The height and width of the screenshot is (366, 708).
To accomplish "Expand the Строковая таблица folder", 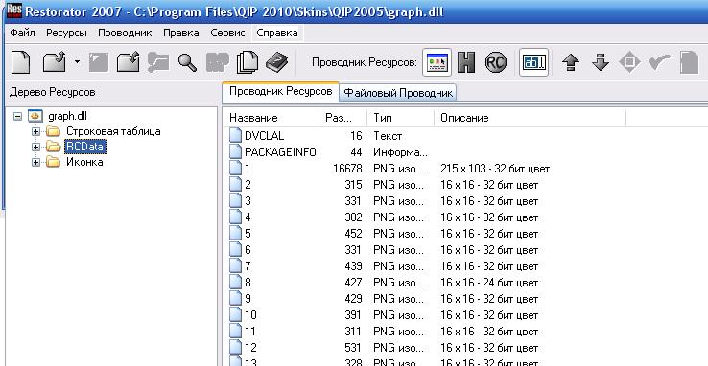I will (x=35, y=131).
